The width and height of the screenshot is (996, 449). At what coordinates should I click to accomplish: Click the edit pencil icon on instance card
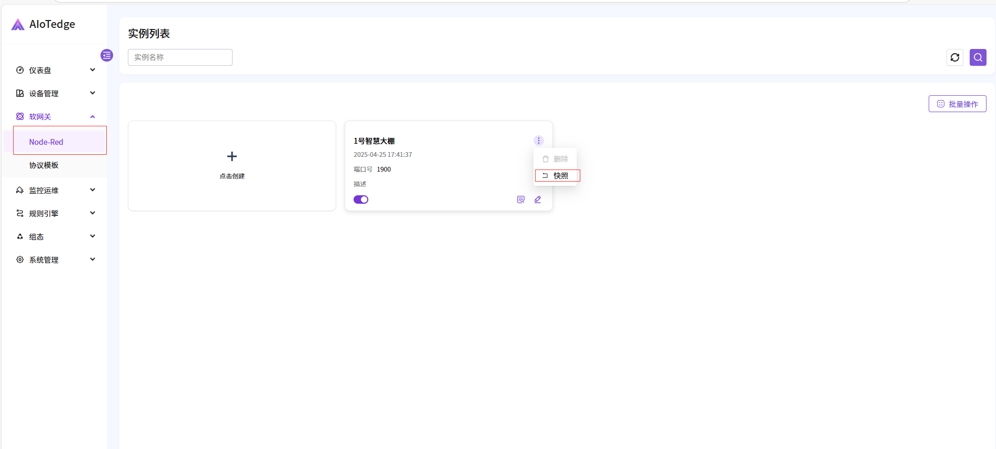(x=538, y=199)
